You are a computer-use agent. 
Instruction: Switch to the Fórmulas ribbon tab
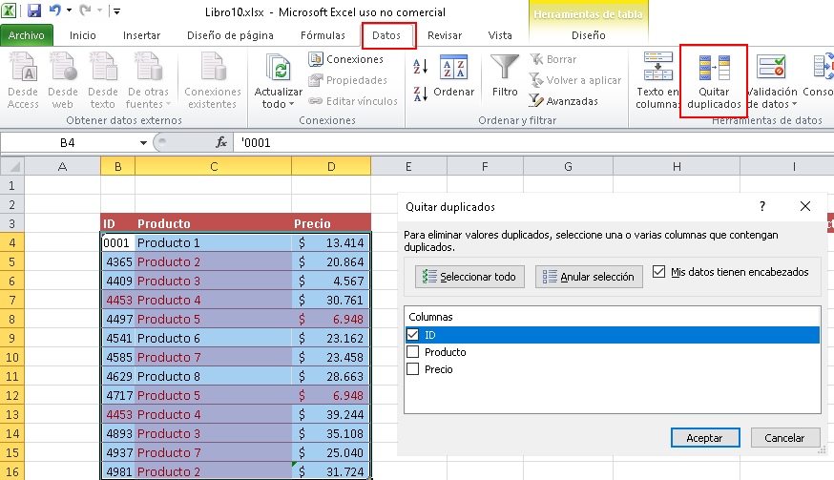click(323, 35)
